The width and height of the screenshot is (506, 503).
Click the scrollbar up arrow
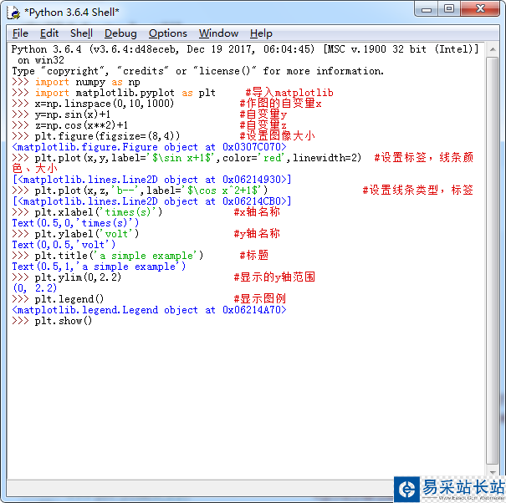[493, 49]
